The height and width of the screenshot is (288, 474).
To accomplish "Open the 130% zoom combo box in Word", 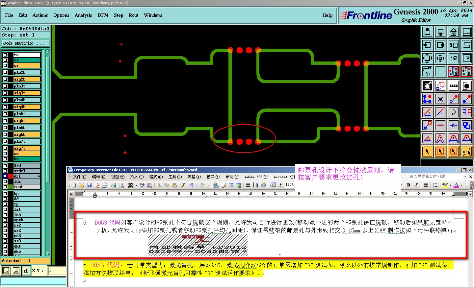I will coord(290,185).
